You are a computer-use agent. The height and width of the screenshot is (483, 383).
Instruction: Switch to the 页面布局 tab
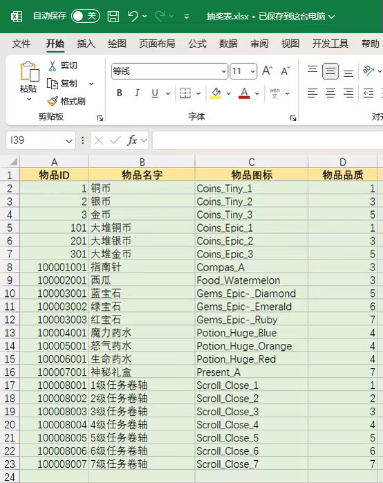(157, 44)
